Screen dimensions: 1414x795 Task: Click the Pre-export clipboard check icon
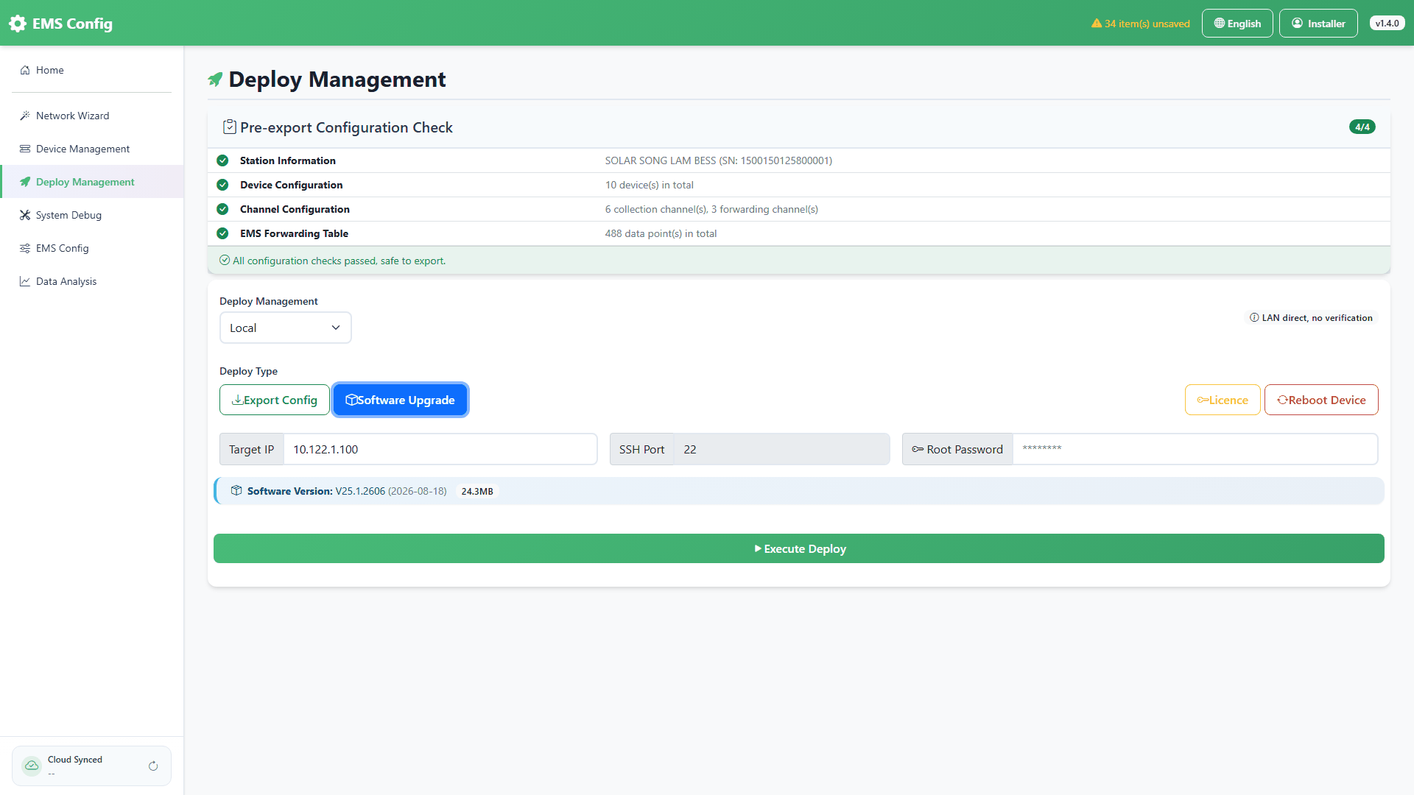click(230, 127)
